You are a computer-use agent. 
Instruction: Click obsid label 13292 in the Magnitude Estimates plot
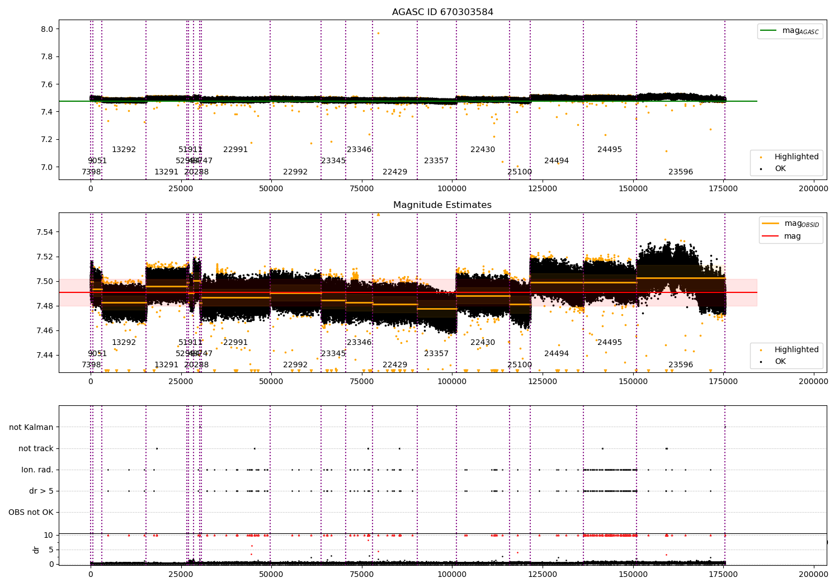pos(124,343)
